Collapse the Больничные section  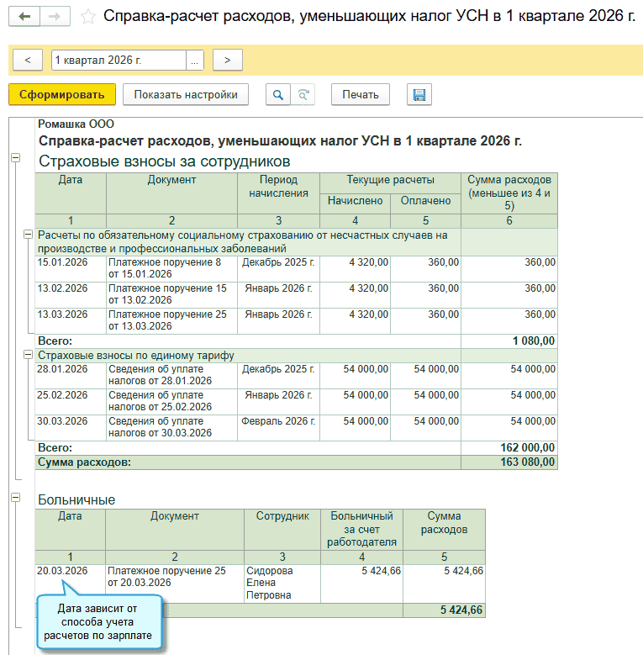(15, 499)
